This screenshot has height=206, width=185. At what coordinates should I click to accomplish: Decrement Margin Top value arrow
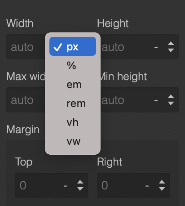pyautogui.click(x=80, y=188)
